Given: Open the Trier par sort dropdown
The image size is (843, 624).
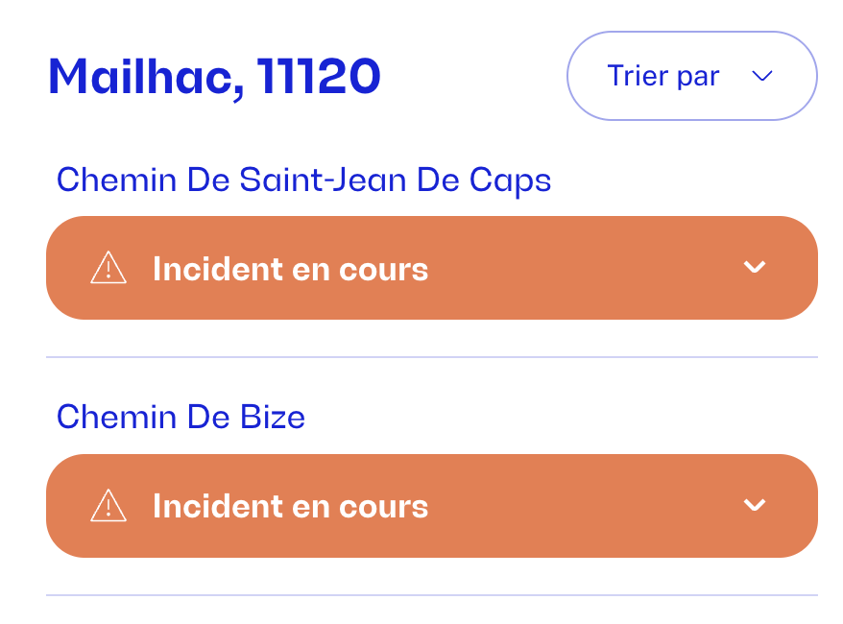Looking at the screenshot, I should (x=691, y=77).
